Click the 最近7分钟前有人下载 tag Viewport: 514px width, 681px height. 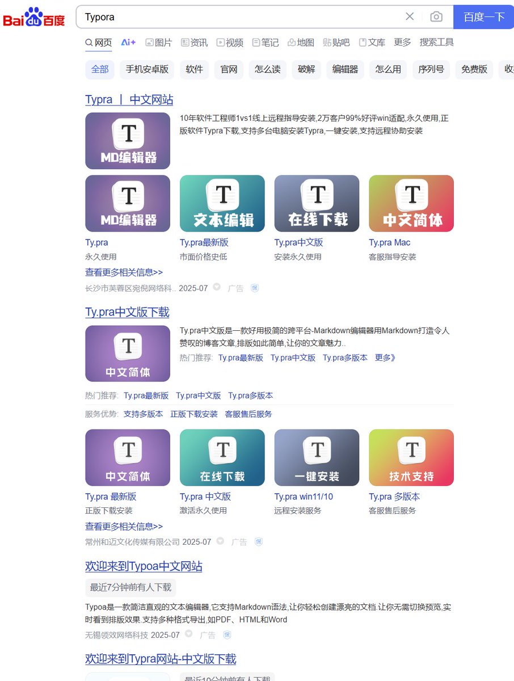[x=130, y=587]
